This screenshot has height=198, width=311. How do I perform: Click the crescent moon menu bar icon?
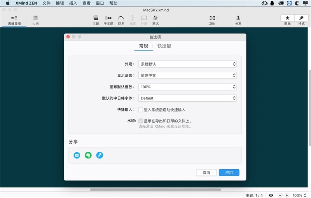(297, 3)
